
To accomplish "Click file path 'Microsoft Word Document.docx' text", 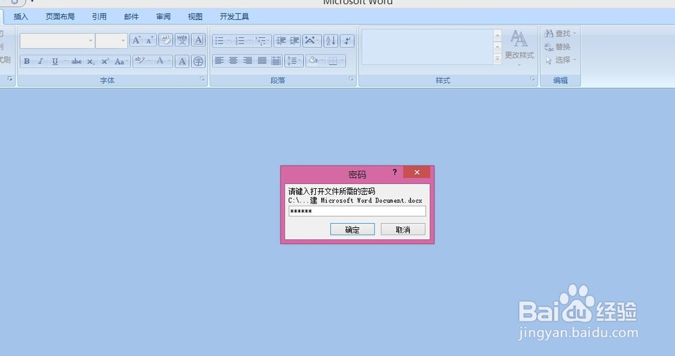I will pyautogui.click(x=371, y=200).
